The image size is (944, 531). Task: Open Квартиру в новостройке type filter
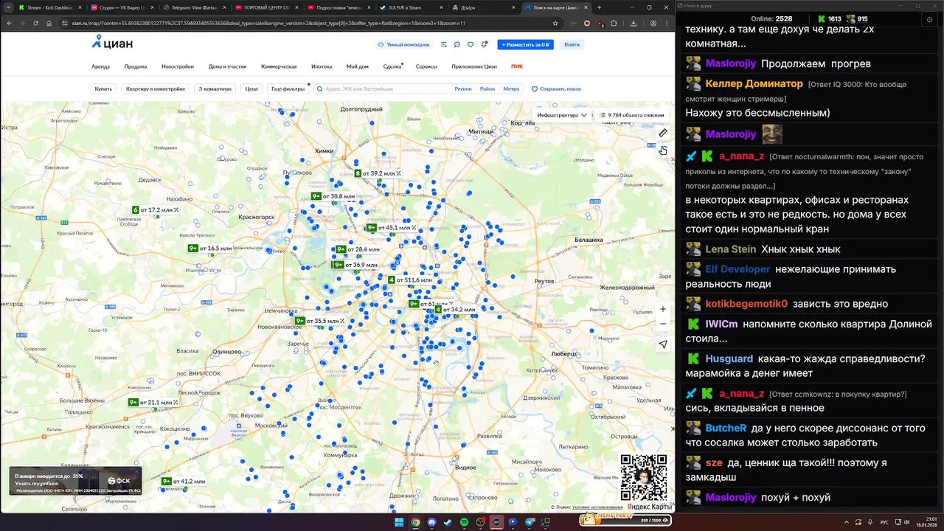(x=156, y=88)
